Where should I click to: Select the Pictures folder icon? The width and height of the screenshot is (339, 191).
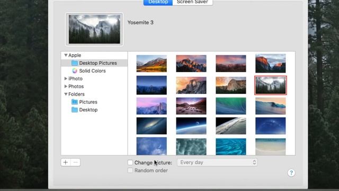pyautogui.click(x=75, y=102)
